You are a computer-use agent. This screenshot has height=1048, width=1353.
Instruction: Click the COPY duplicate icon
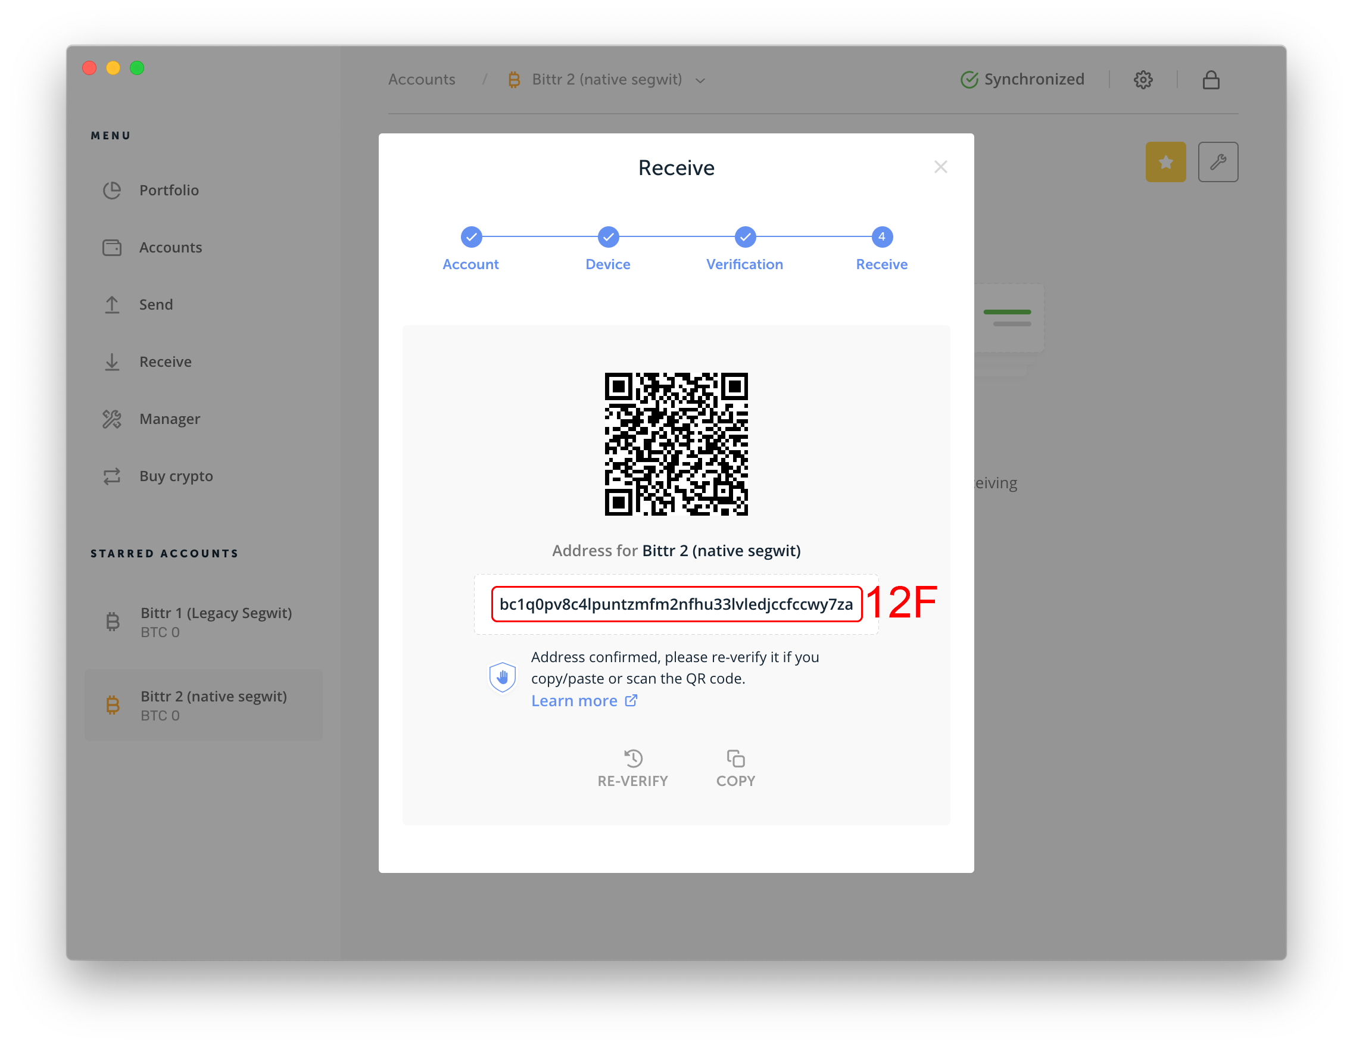pos(735,758)
